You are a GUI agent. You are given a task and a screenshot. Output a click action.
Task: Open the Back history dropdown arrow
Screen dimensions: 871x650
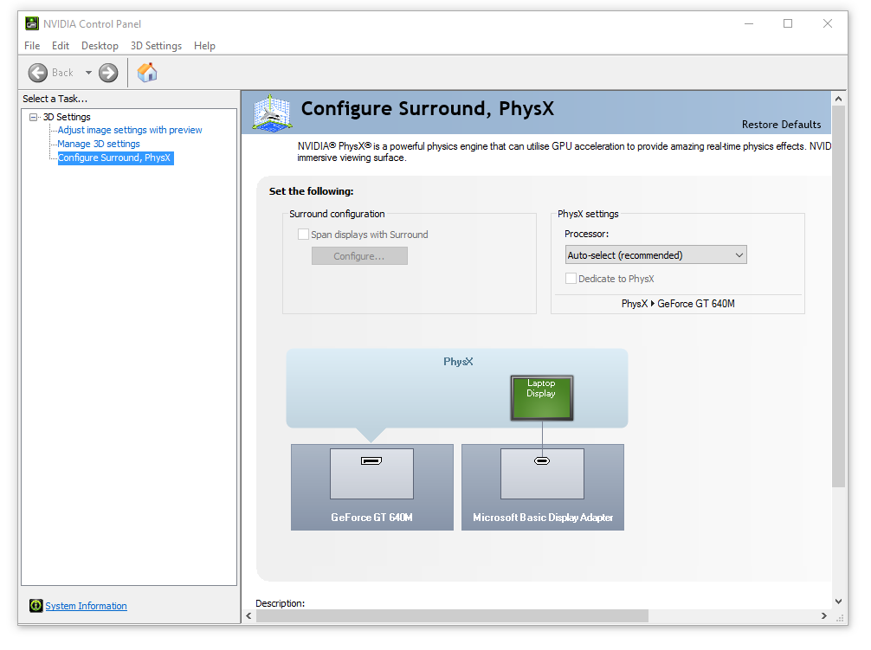coord(88,73)
